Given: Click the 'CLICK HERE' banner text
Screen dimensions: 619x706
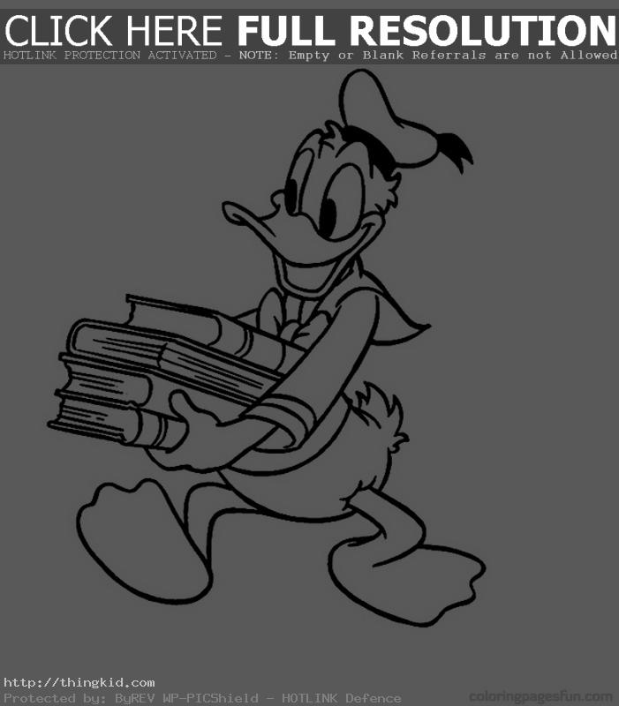Looking at the screenshot, I should coord(117,32).
